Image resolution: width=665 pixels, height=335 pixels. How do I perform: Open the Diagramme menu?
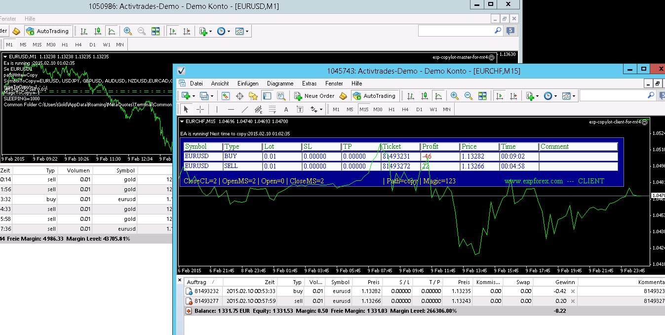(280, 84)
